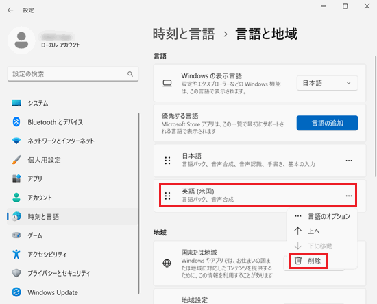The height and width of the screenshot is (304, 377).
Task: Click the settings page vertical scrollbar
Action: click(x=376, y=117)
